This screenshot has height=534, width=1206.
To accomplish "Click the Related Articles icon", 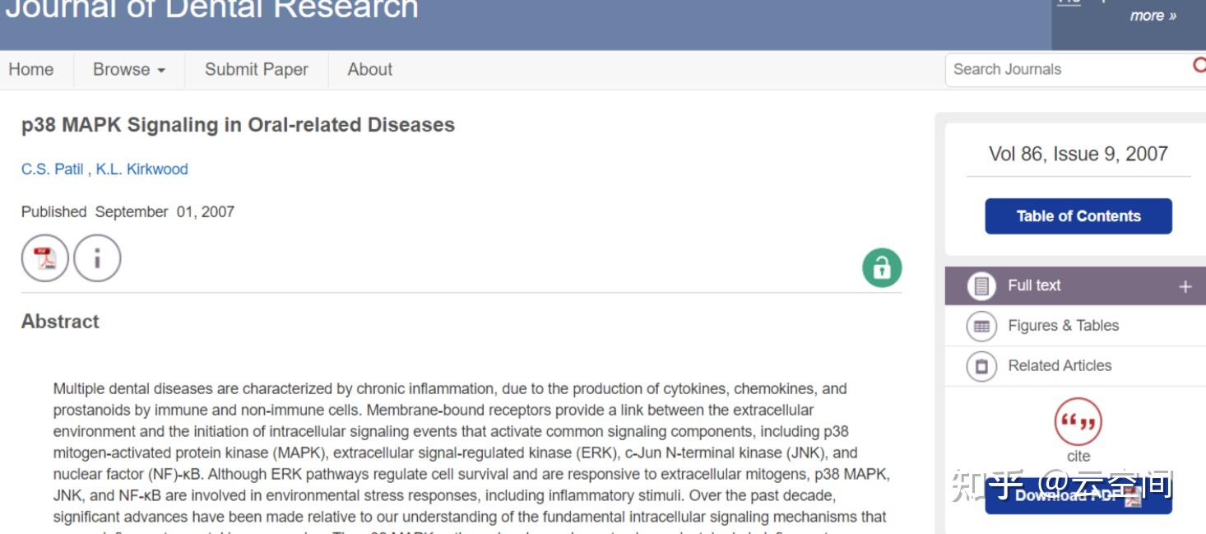I will click(x=981, y=366).
